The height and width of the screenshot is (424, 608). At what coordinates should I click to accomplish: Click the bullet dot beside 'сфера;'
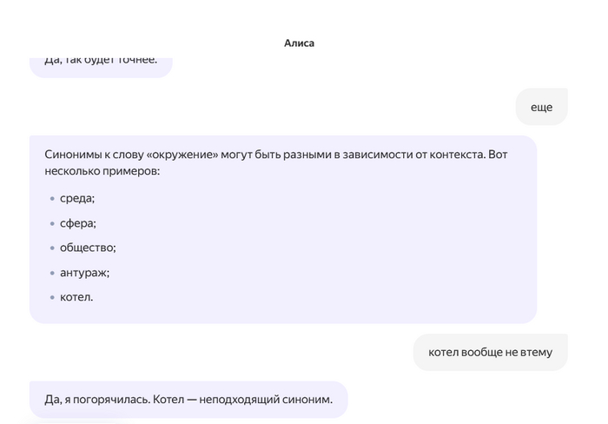(52, 223)
